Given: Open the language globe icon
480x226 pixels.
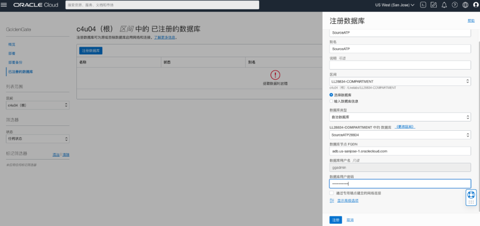Looking at the screenshot, I should [465, 5].
